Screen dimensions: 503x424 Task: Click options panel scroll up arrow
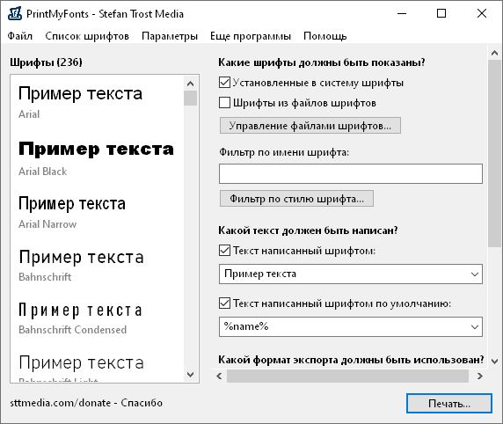coord(495,53)
